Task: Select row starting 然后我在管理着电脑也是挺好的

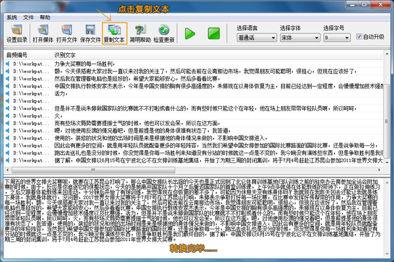Action: click(137, 79)
